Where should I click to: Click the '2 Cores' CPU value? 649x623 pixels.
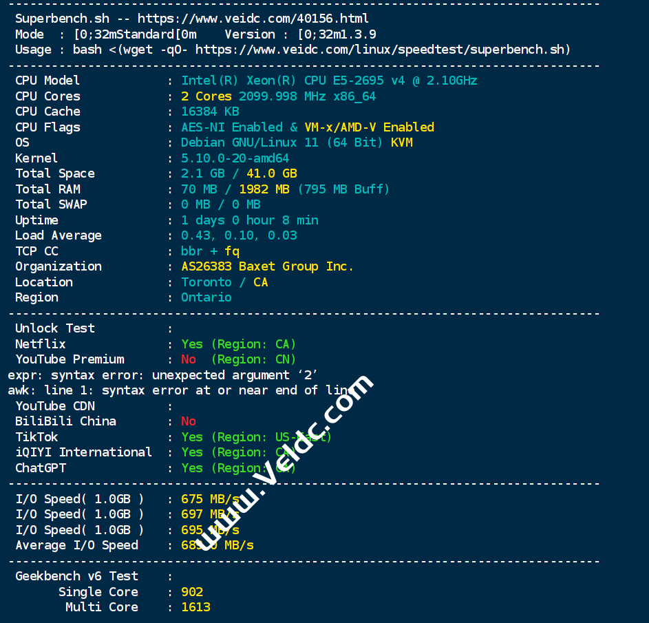tap(206, 96)
